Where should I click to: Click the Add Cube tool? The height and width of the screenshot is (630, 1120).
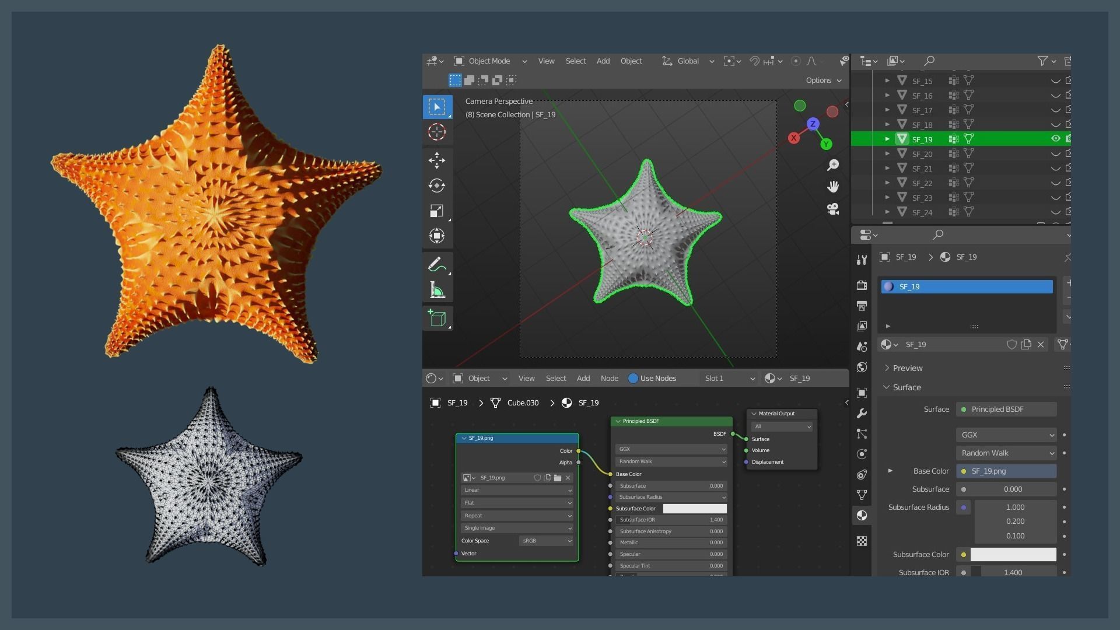[x=436, y=318]
